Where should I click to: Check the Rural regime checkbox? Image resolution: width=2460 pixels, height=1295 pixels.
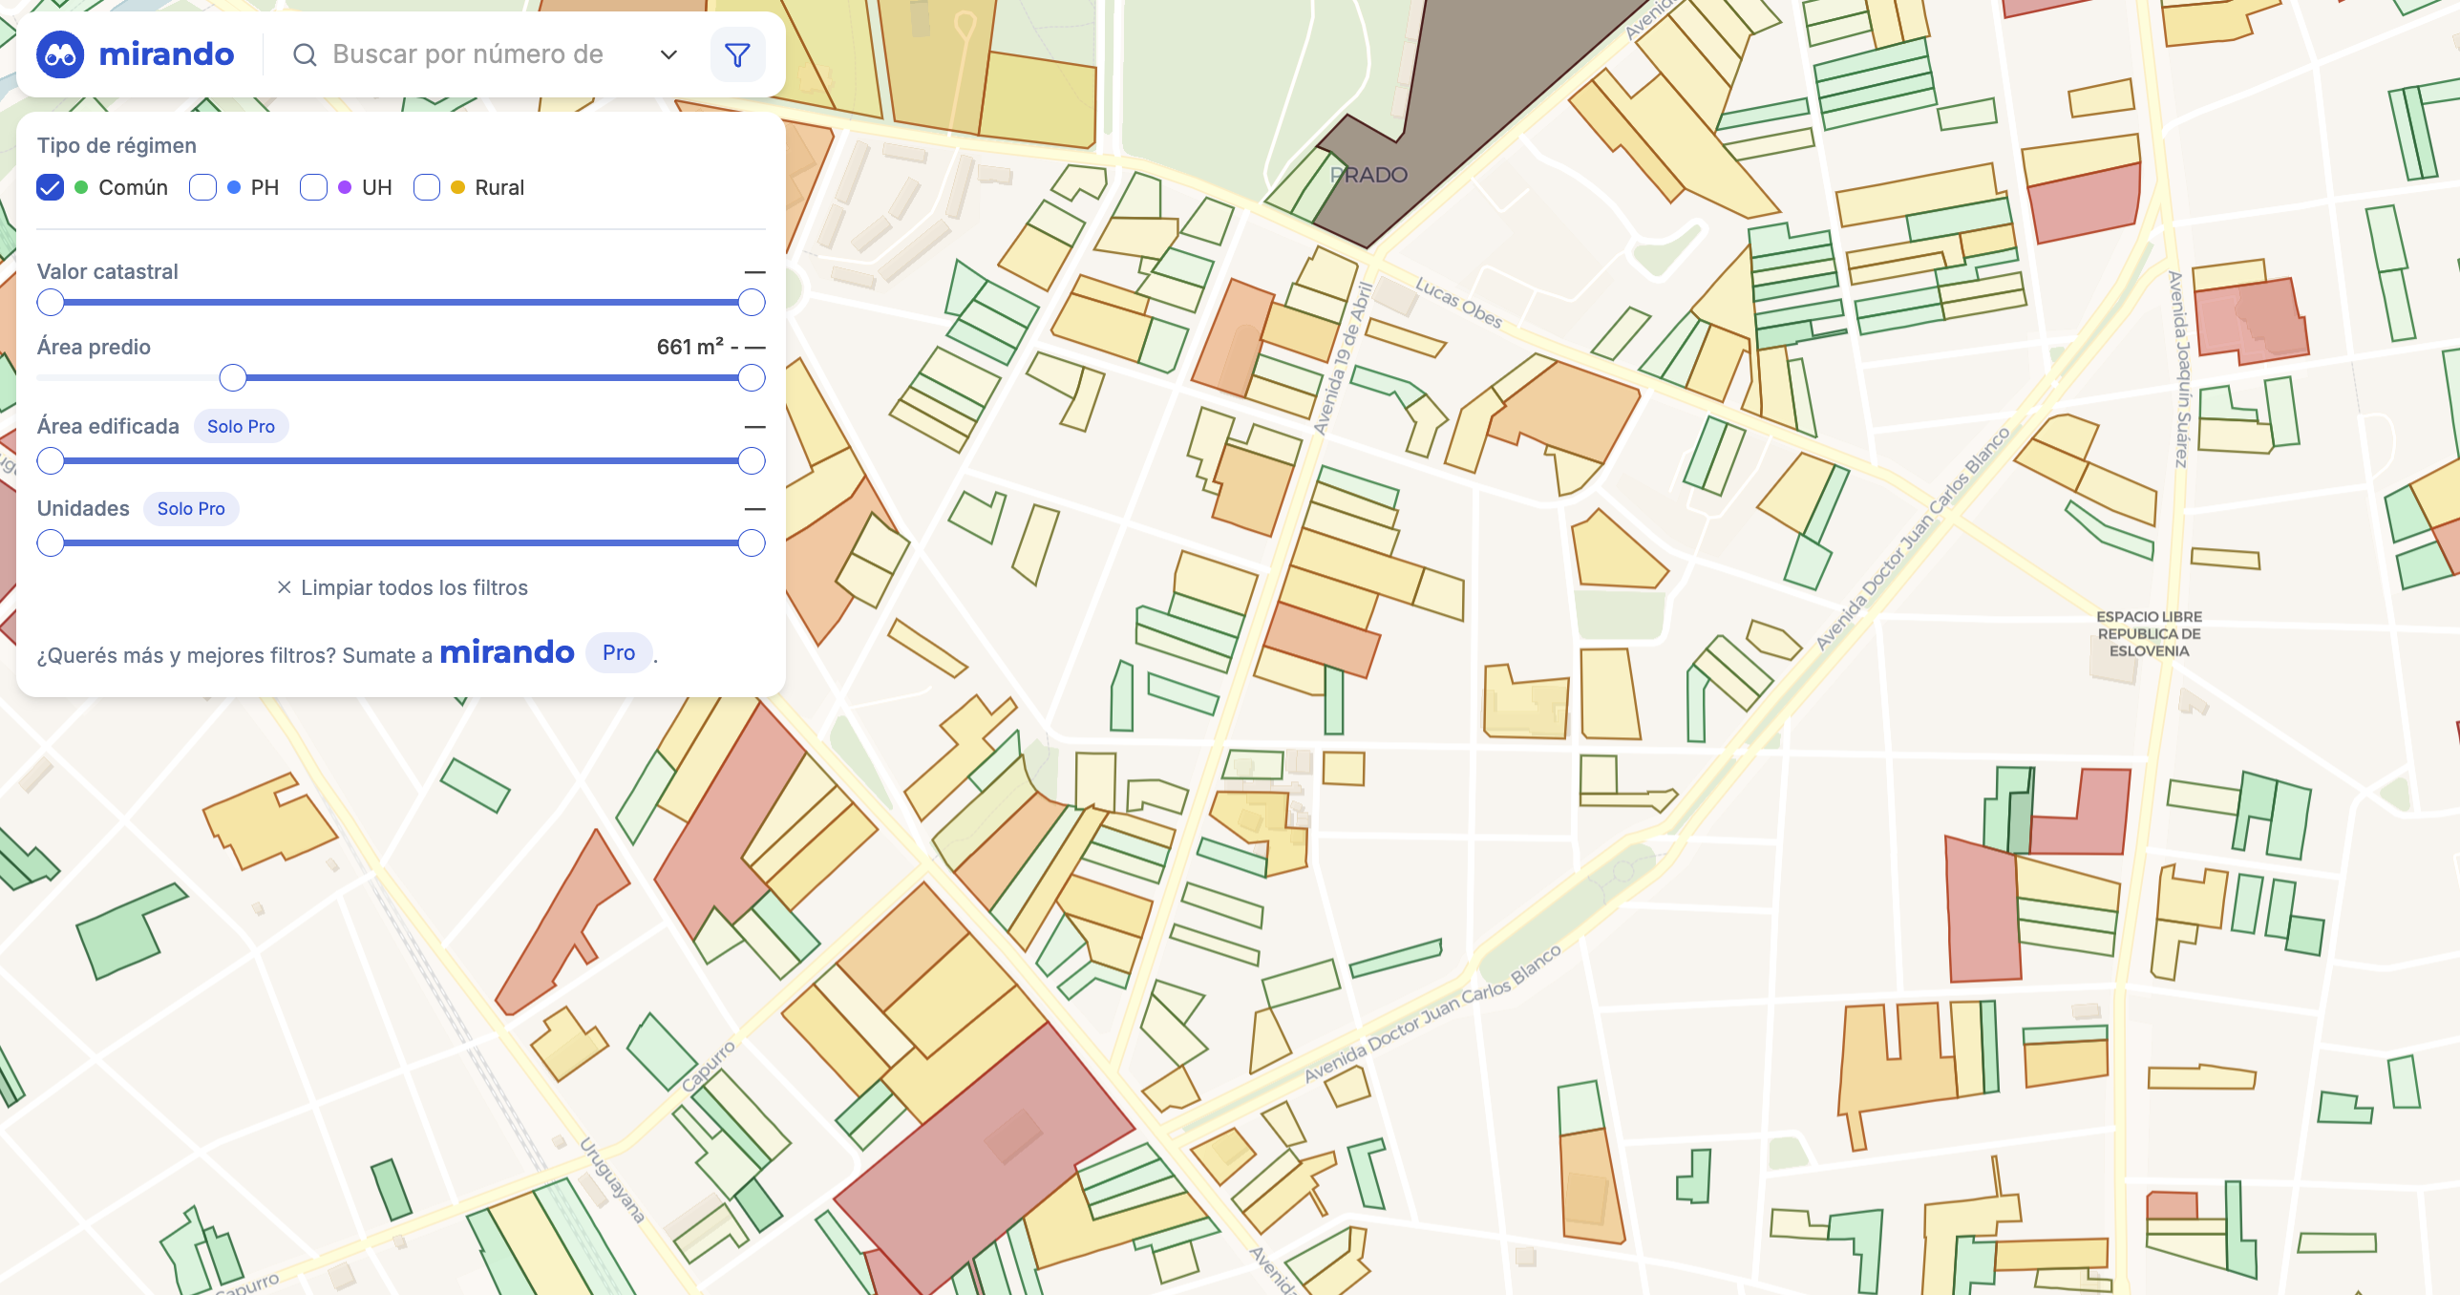pyautogui.click(x=427, y=187)
